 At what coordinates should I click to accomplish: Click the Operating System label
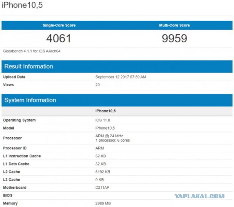[19, 120]
